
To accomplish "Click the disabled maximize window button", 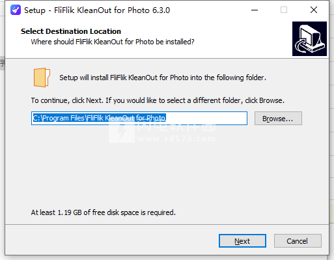I will [284, 10].
